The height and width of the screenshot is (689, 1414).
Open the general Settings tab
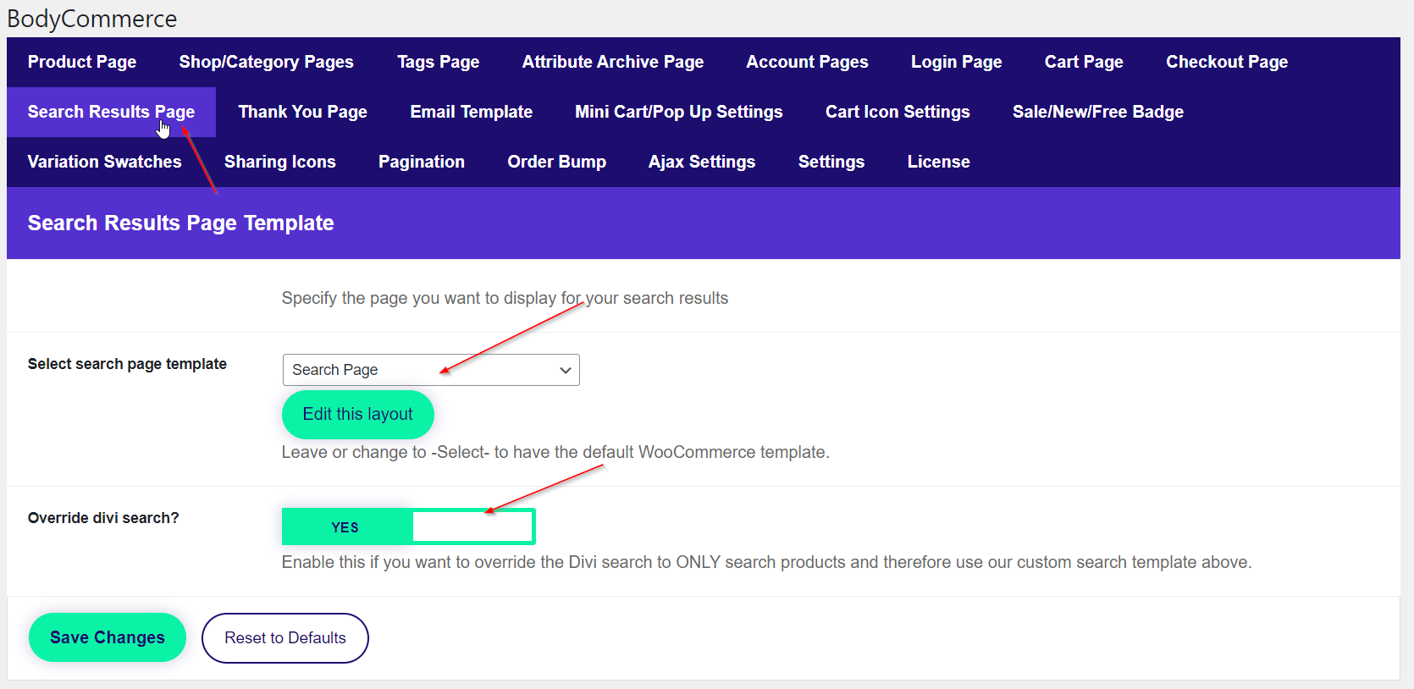coord(831,162)
